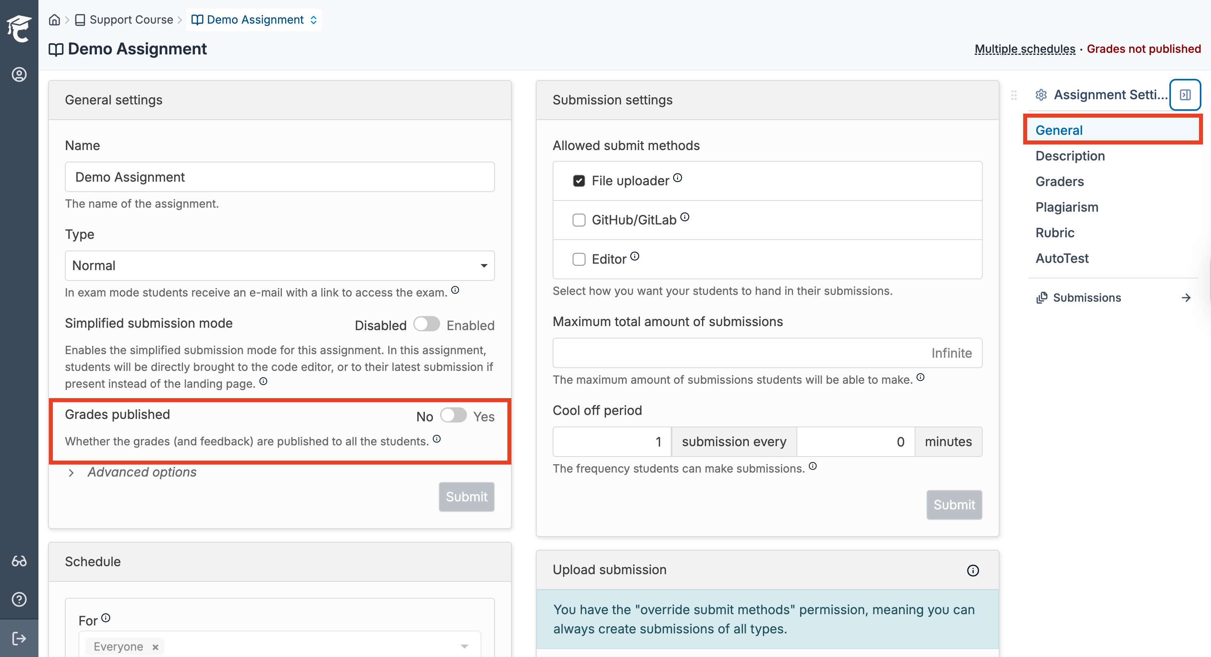Click the assignment Name input field

pos(279,177)
